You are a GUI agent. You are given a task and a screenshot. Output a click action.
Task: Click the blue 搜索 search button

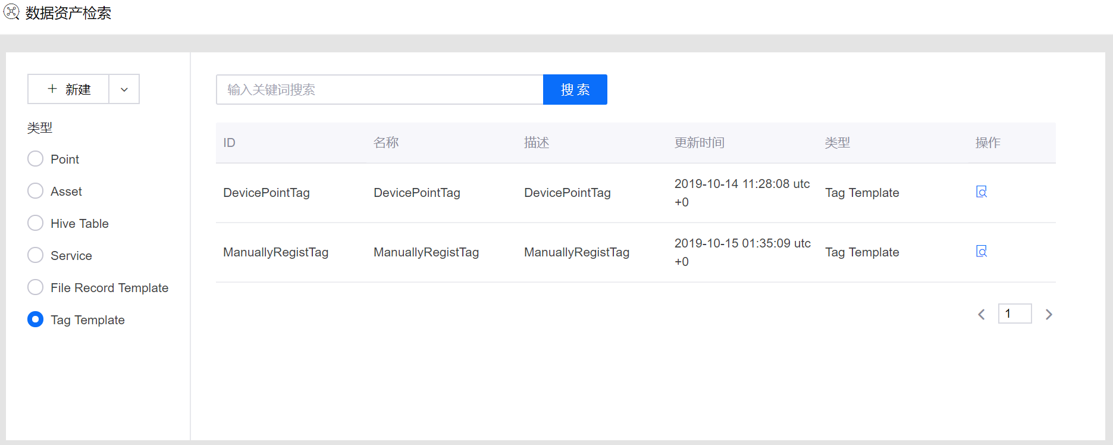[575, 89]
